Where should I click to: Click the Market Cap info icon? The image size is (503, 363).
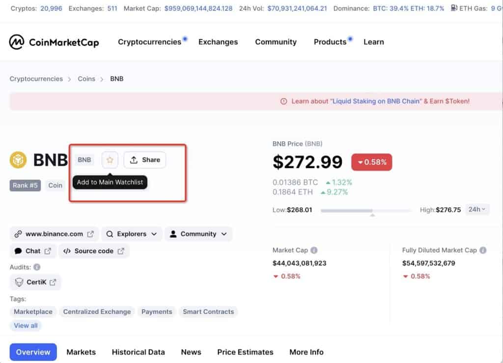314,250
